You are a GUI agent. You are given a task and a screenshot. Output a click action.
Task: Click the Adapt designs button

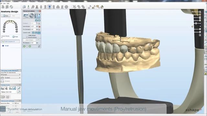pyautogui.click(x=29, y=40)
